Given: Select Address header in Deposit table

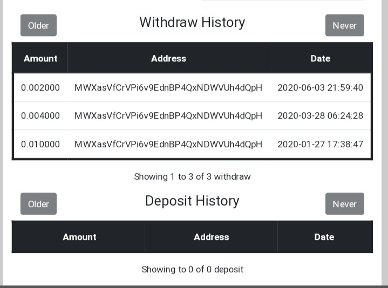Looking at the screenshot, I should tap(211, 237).
